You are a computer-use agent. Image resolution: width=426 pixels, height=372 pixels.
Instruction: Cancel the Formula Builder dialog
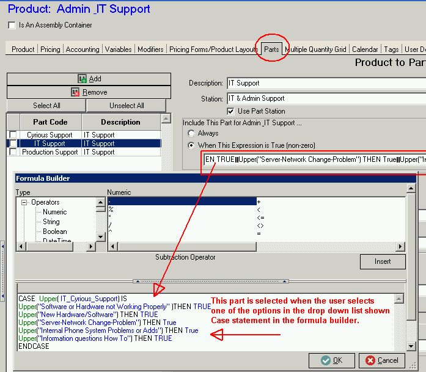382,360
